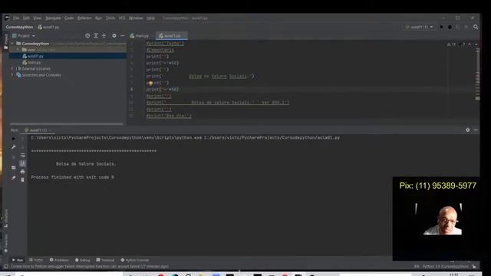This screenshot has width=491, height=276.
Task: Click the Python interpreter status bar entry
Action: click(x=445, y=267)
